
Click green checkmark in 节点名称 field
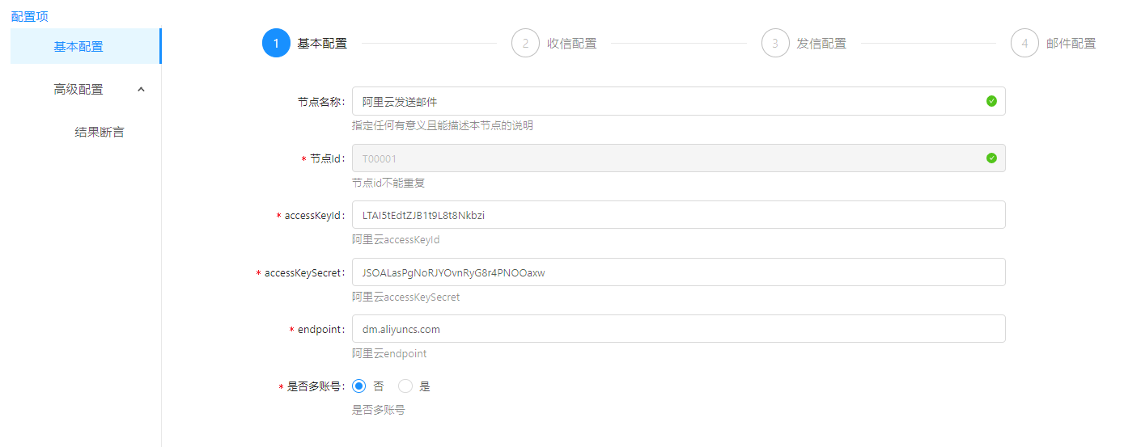[991, 101]
